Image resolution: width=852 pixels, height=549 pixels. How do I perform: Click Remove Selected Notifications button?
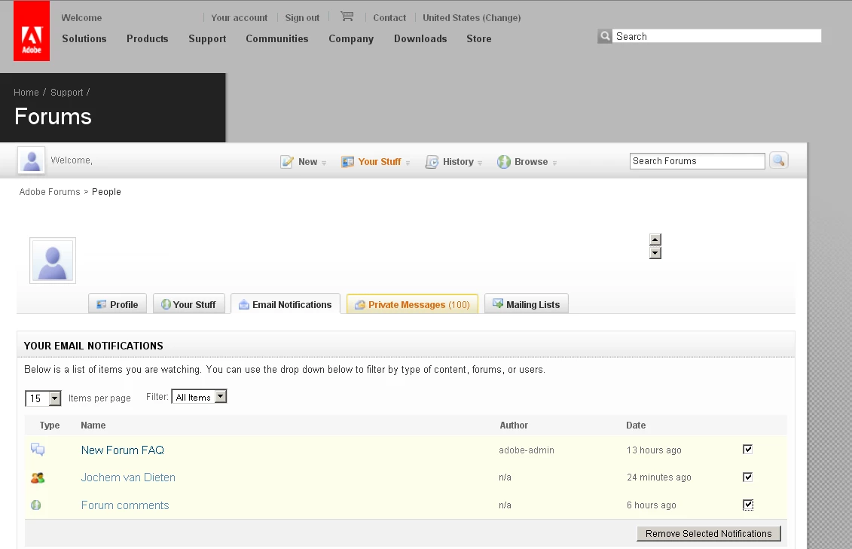click(709, 534)
